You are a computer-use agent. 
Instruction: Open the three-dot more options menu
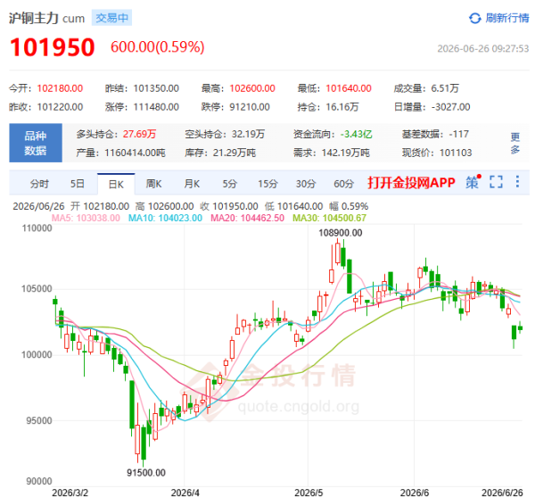pos(517,182)
